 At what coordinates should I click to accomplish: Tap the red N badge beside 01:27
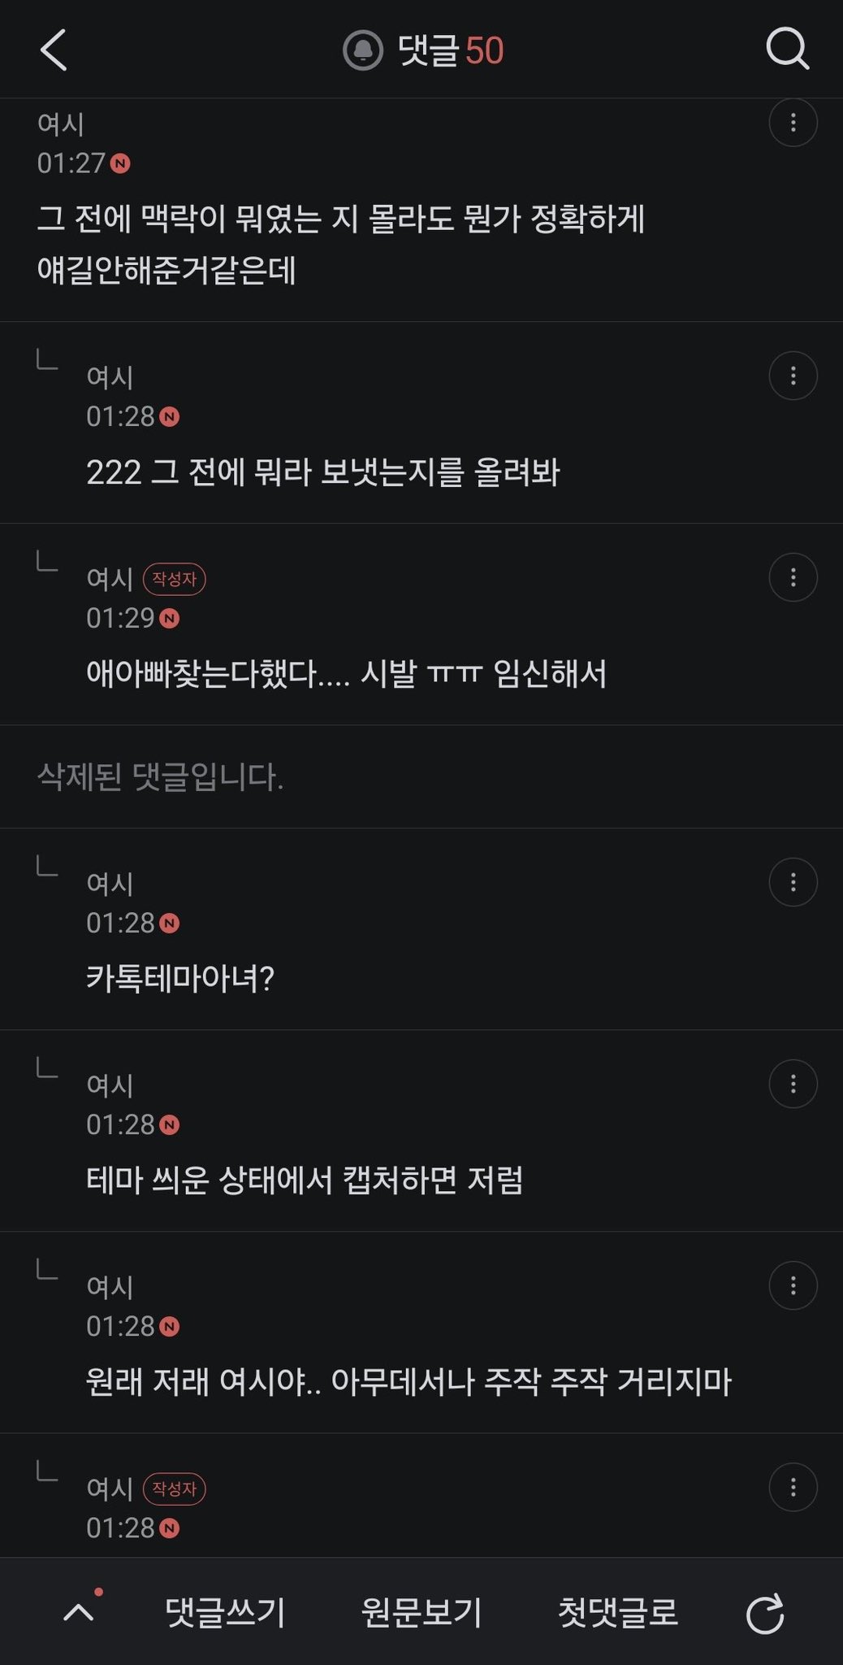coord(120,163)
